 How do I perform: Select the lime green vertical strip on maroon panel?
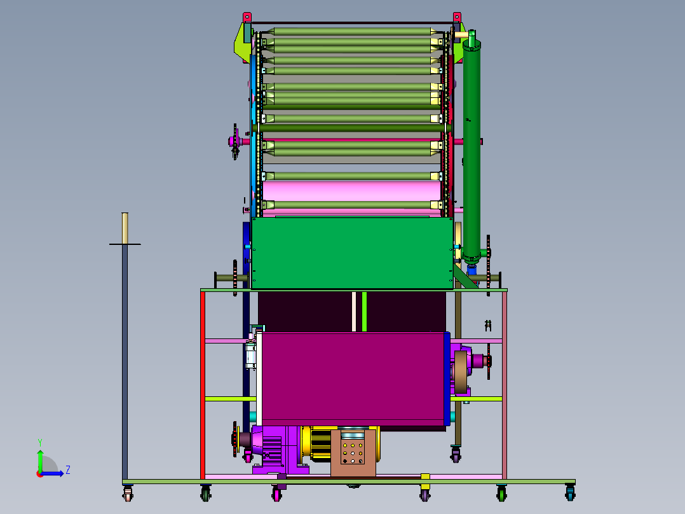tap(364, 312)
